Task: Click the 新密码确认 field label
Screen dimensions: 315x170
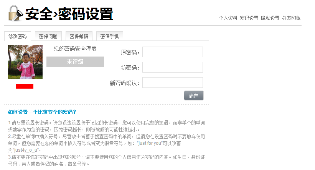Action: pos(125,83)
